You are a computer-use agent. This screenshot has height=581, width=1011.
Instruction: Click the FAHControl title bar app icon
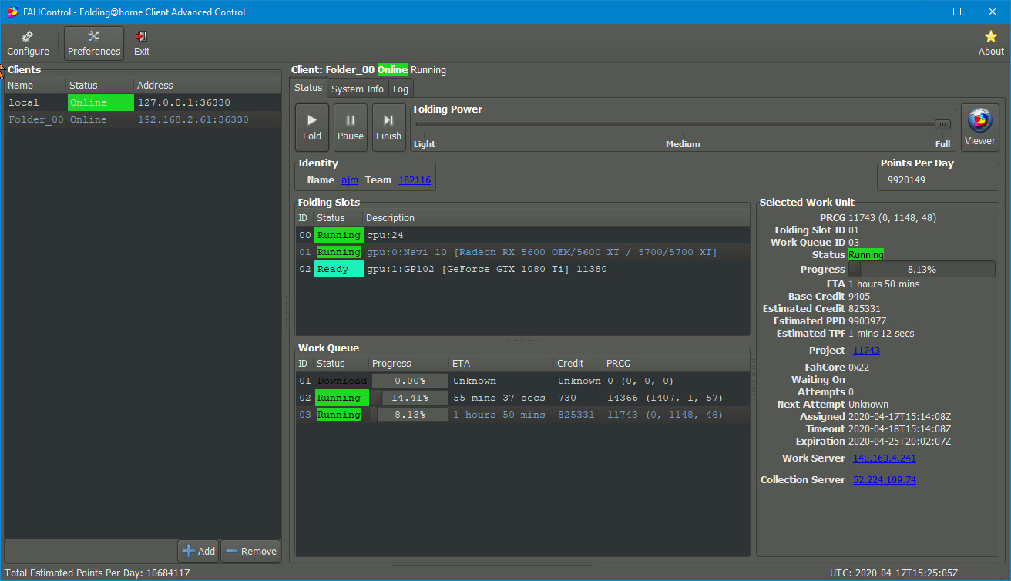[x=12, y=12]
